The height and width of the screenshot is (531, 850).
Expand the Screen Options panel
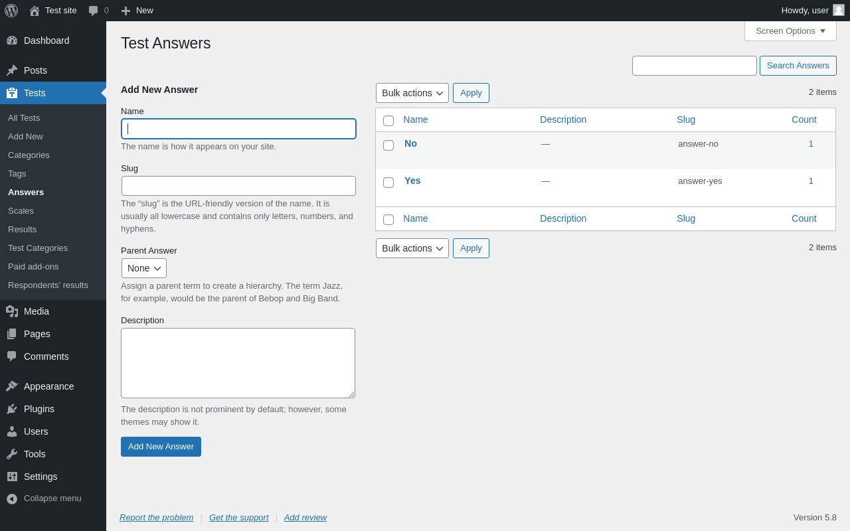(x=790, y=31)
